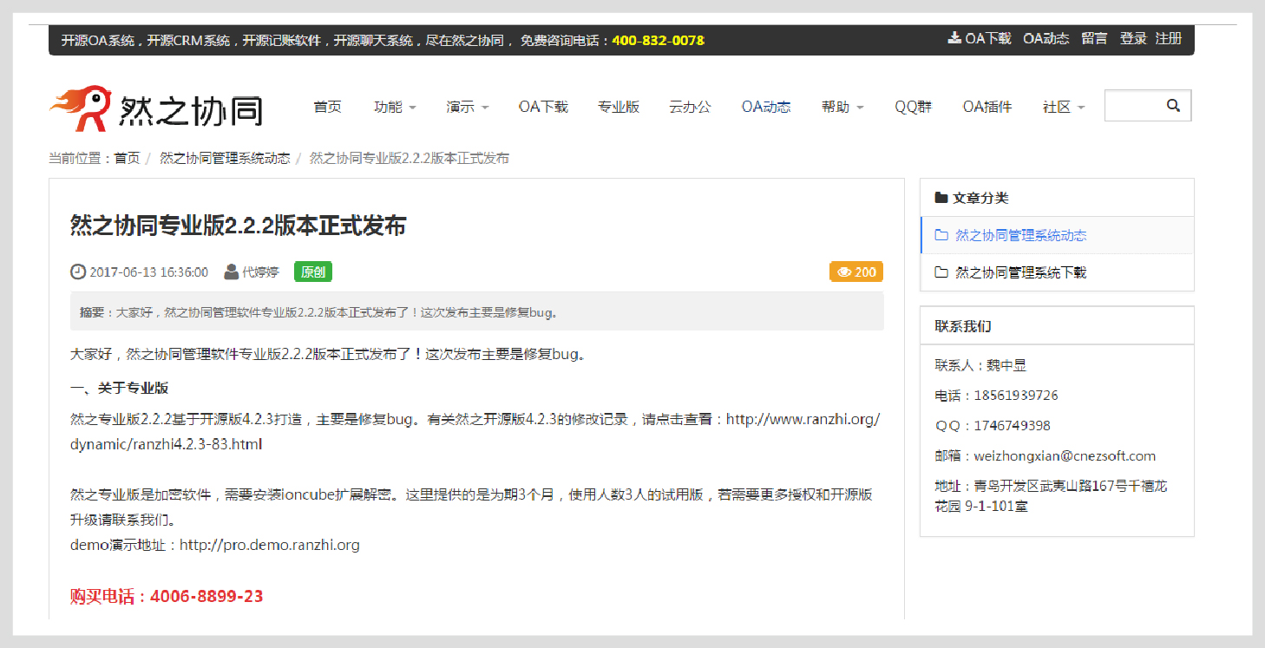This screenshot has height=648, width=1265.
Task: Click the 文章分类 panel heading text
Action: 980,198
